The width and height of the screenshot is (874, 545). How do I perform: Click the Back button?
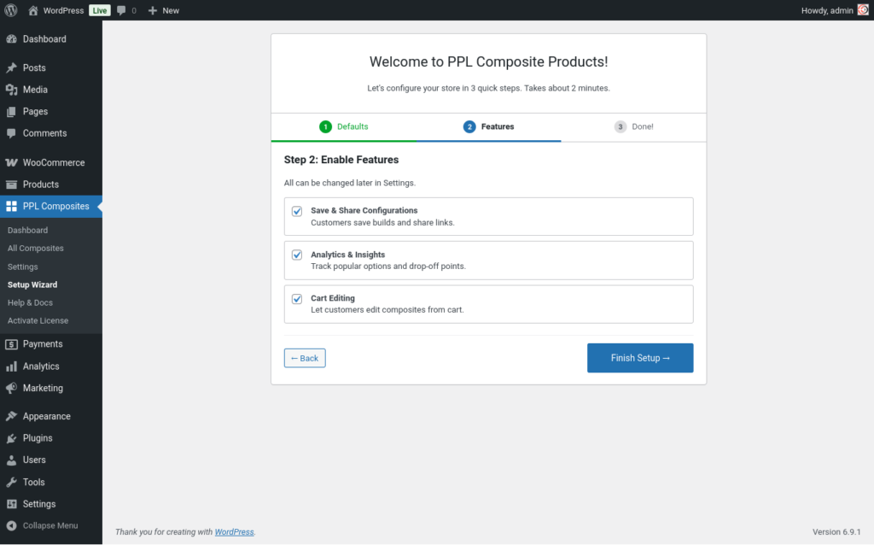(305, 358)
